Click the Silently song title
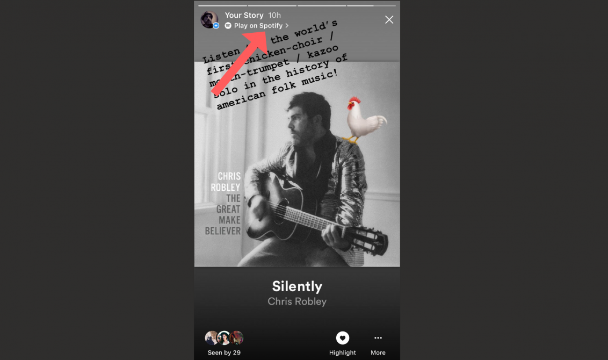 (x=297, y=287)
